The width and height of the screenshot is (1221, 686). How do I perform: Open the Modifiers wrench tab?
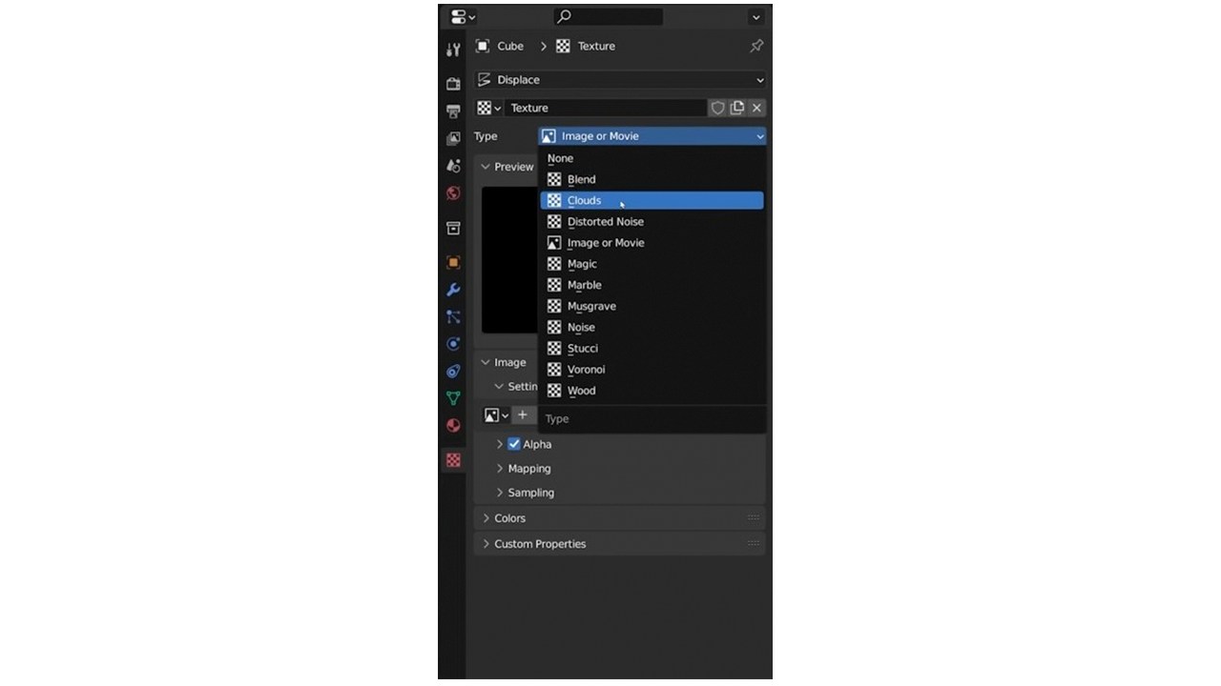tap(453, 290)
